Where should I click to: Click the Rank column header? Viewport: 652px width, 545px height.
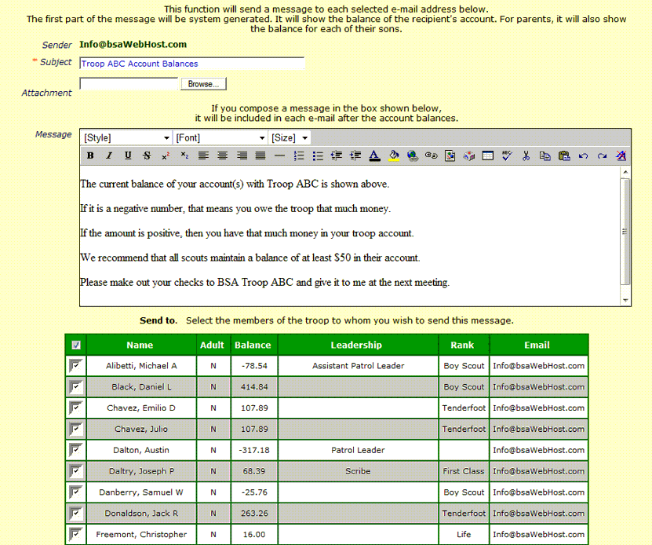462,346
